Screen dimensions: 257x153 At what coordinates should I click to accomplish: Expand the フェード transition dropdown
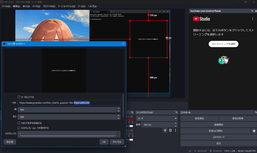(175, 118)
